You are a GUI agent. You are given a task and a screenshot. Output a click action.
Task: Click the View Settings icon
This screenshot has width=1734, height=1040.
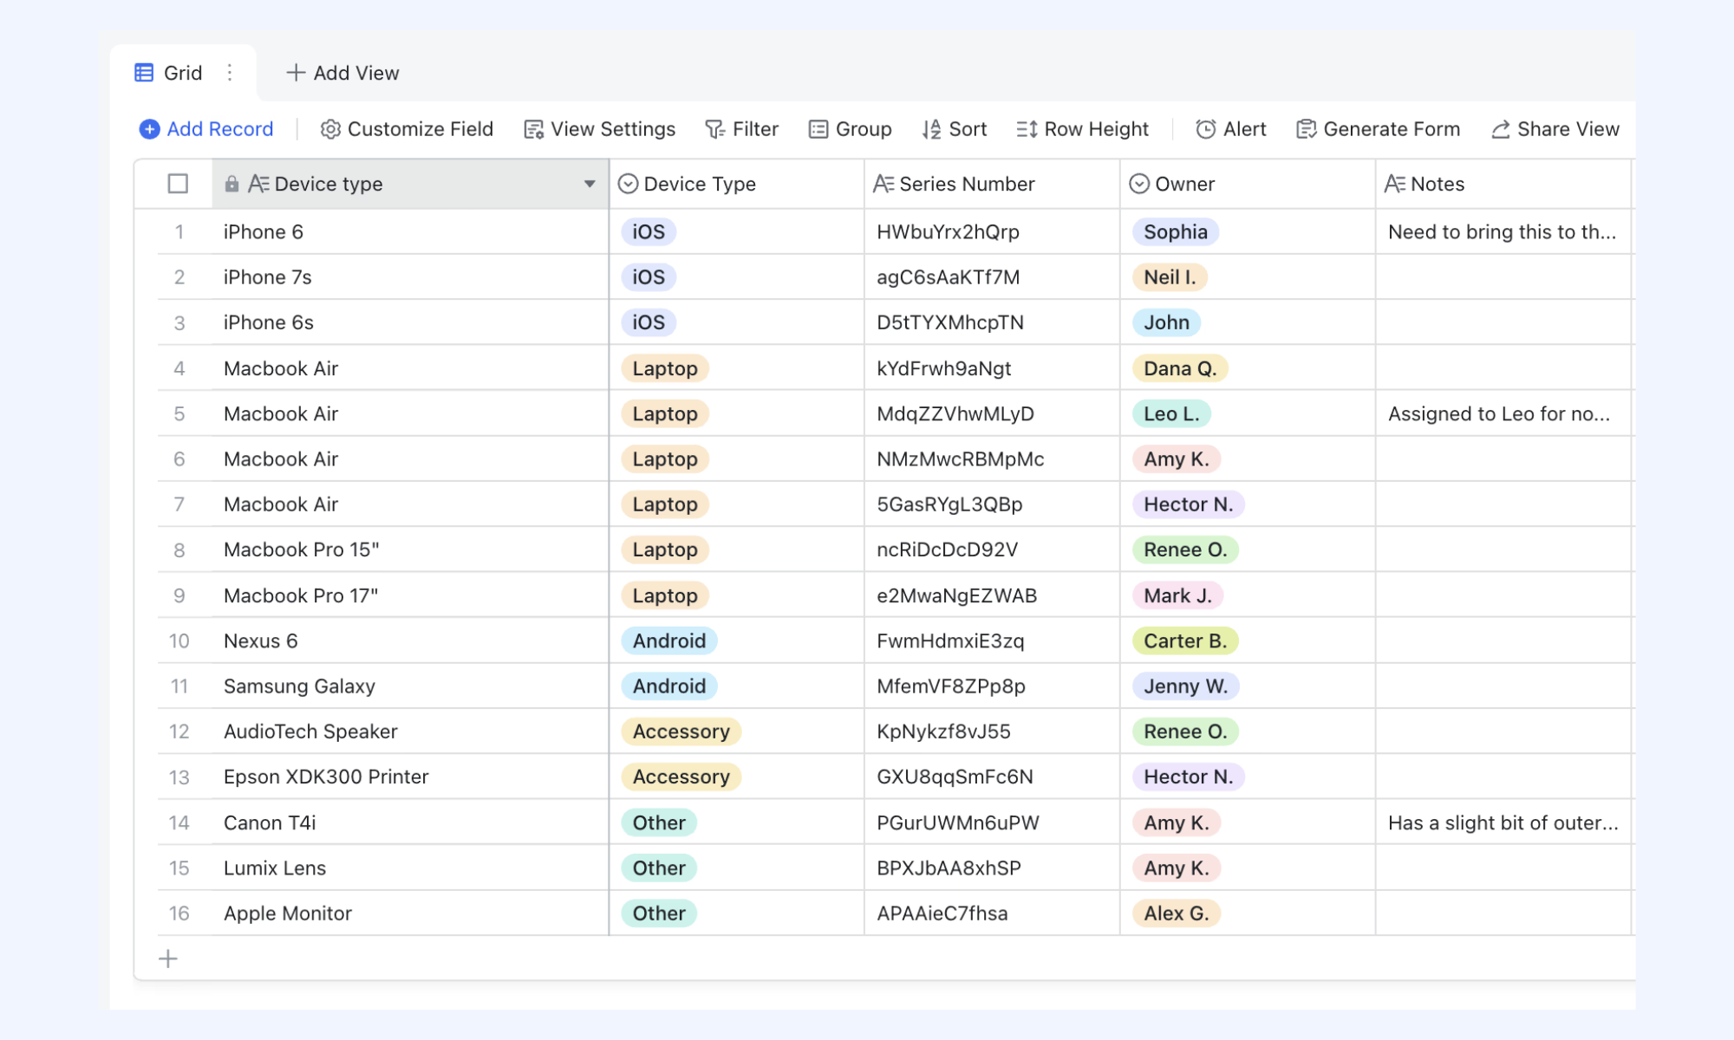tap(534, 129)
